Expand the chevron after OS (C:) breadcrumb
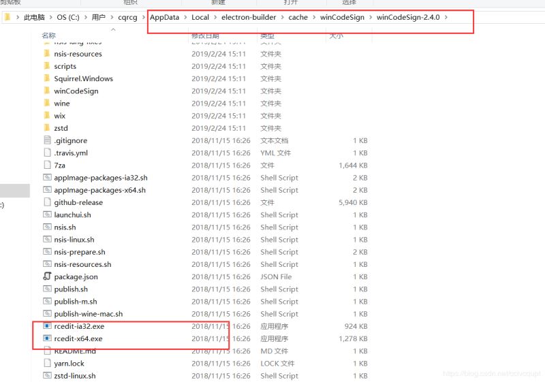 coord(86,18)
